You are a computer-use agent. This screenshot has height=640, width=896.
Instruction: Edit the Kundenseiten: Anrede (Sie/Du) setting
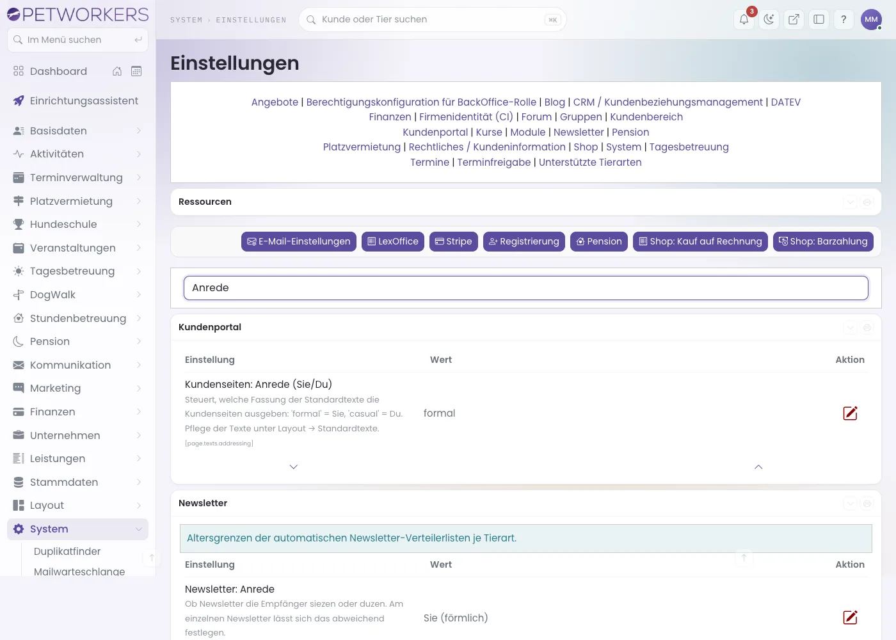tap(850, 413)
